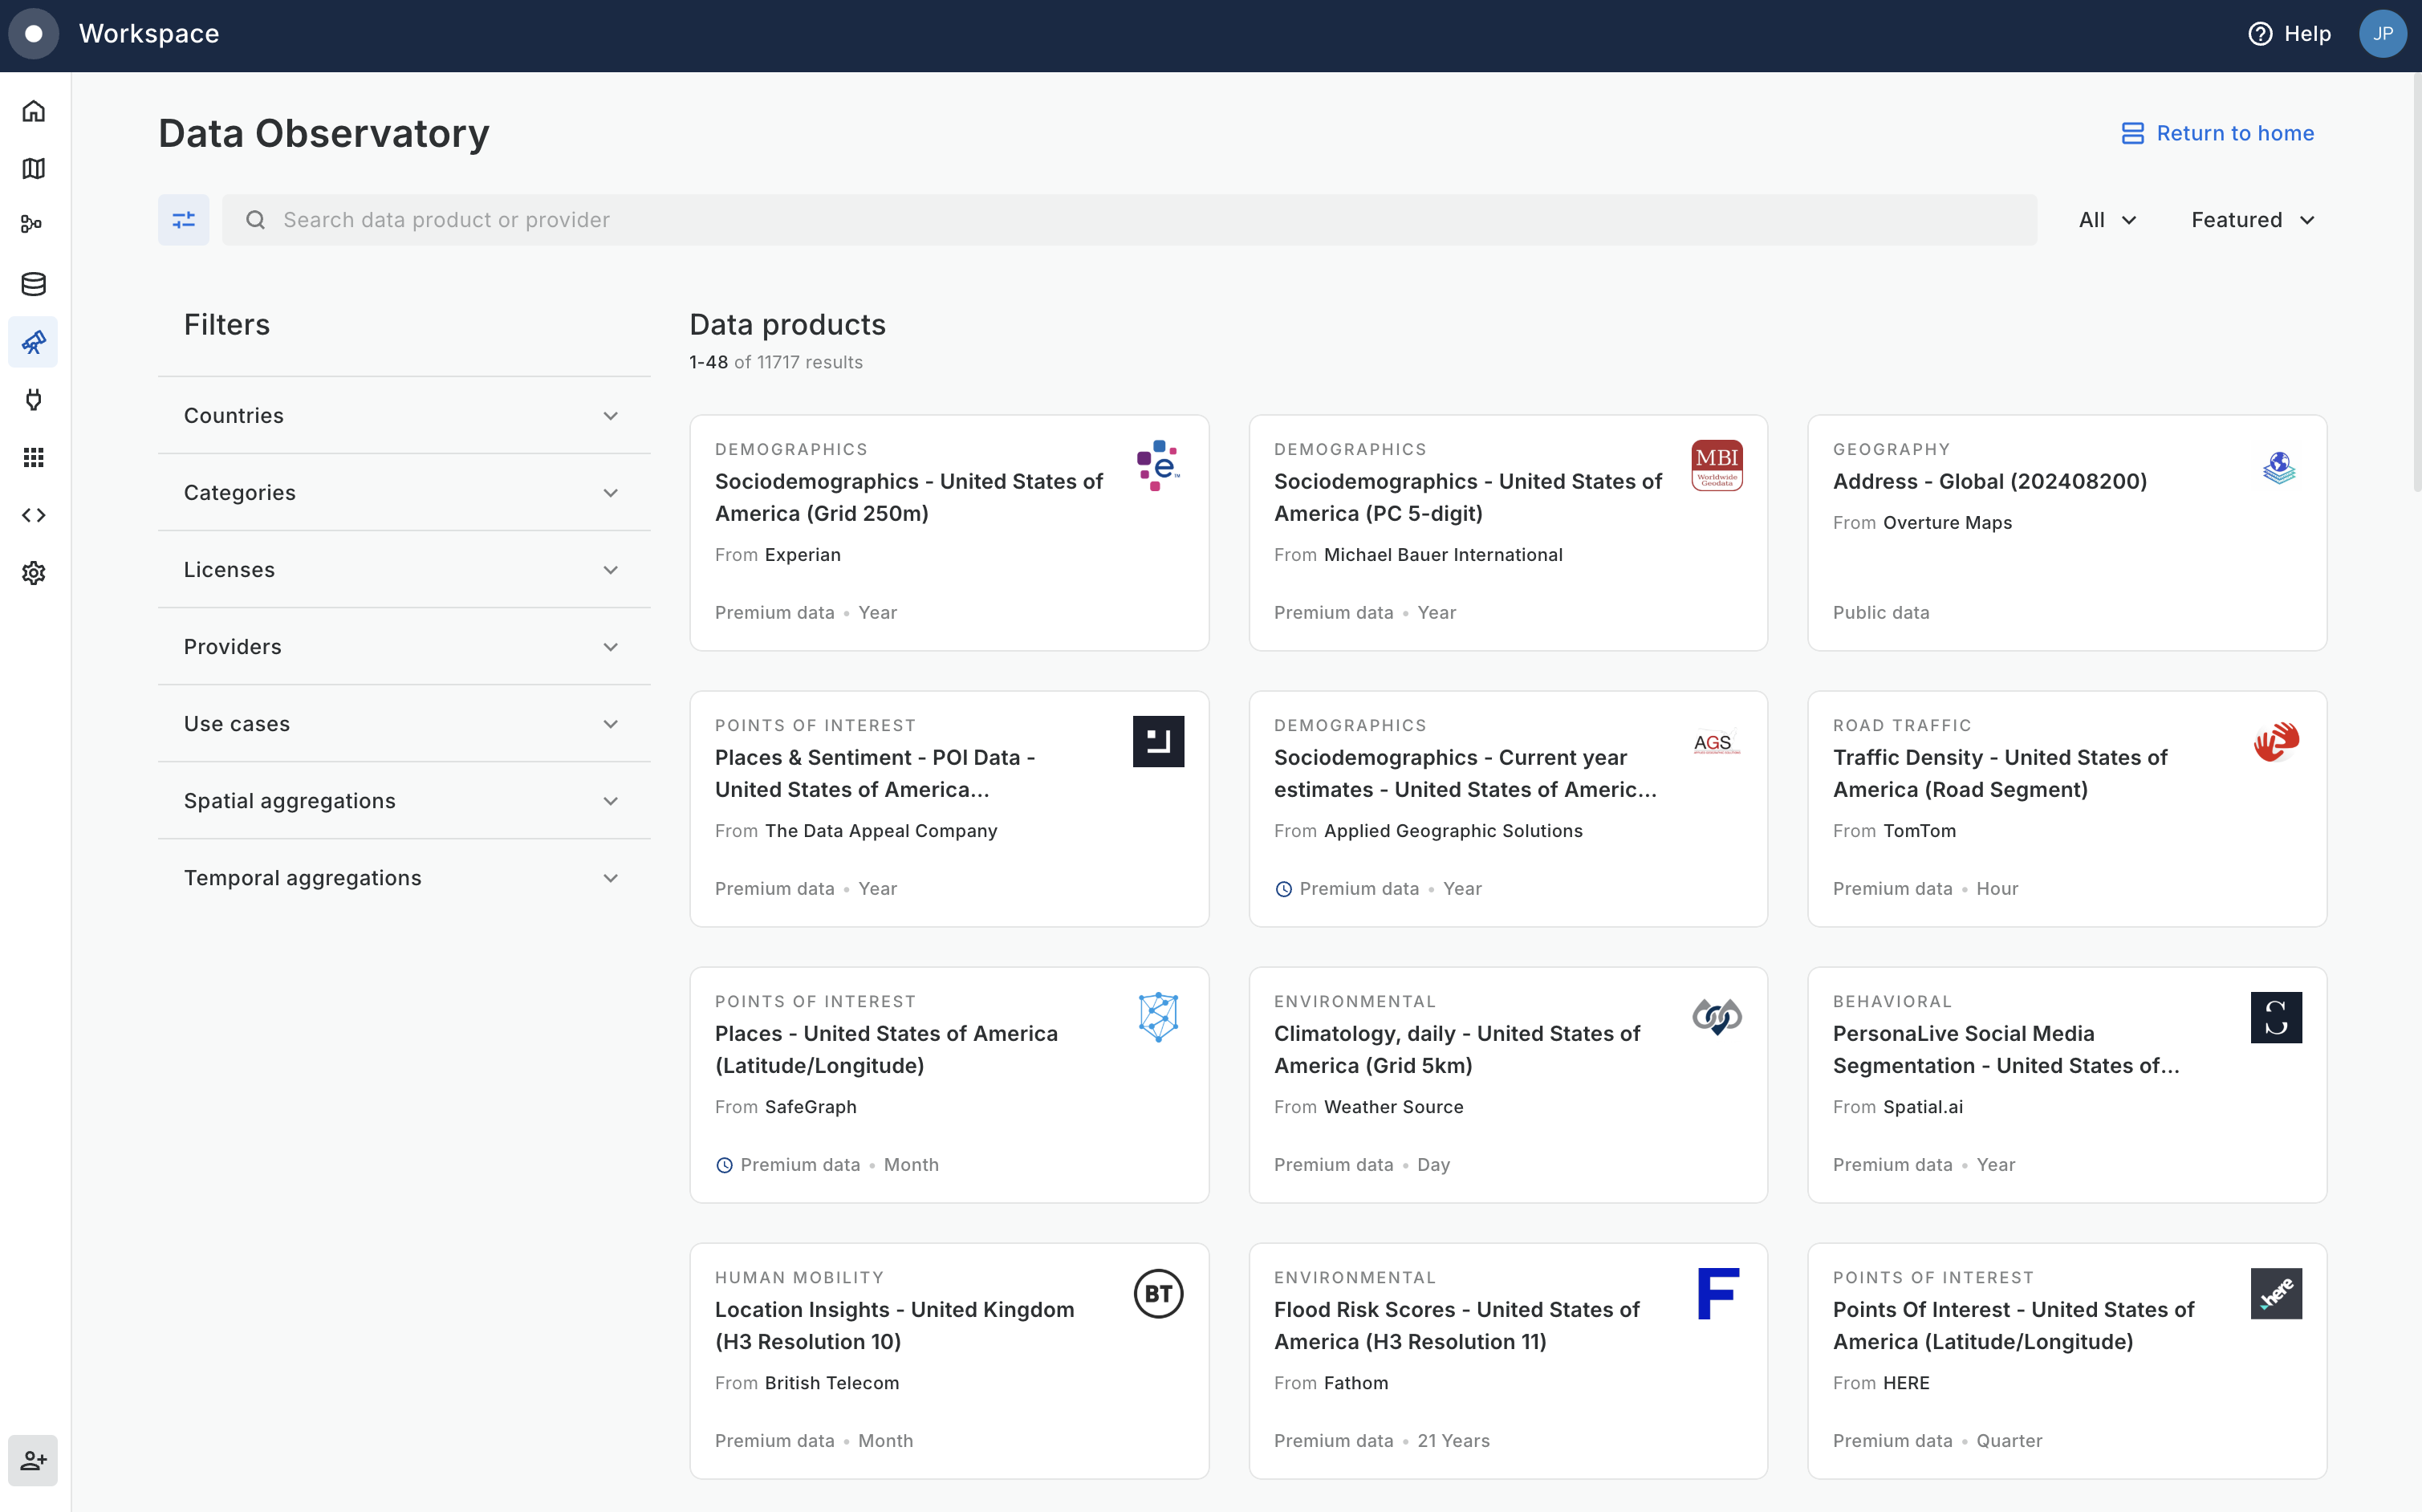Click the invite users icon
2422x1512 pixels.
point(34,1460)
